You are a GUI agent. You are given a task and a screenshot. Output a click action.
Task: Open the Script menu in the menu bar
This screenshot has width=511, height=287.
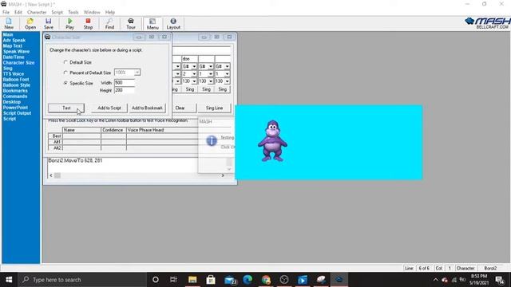tap(57, 12)
